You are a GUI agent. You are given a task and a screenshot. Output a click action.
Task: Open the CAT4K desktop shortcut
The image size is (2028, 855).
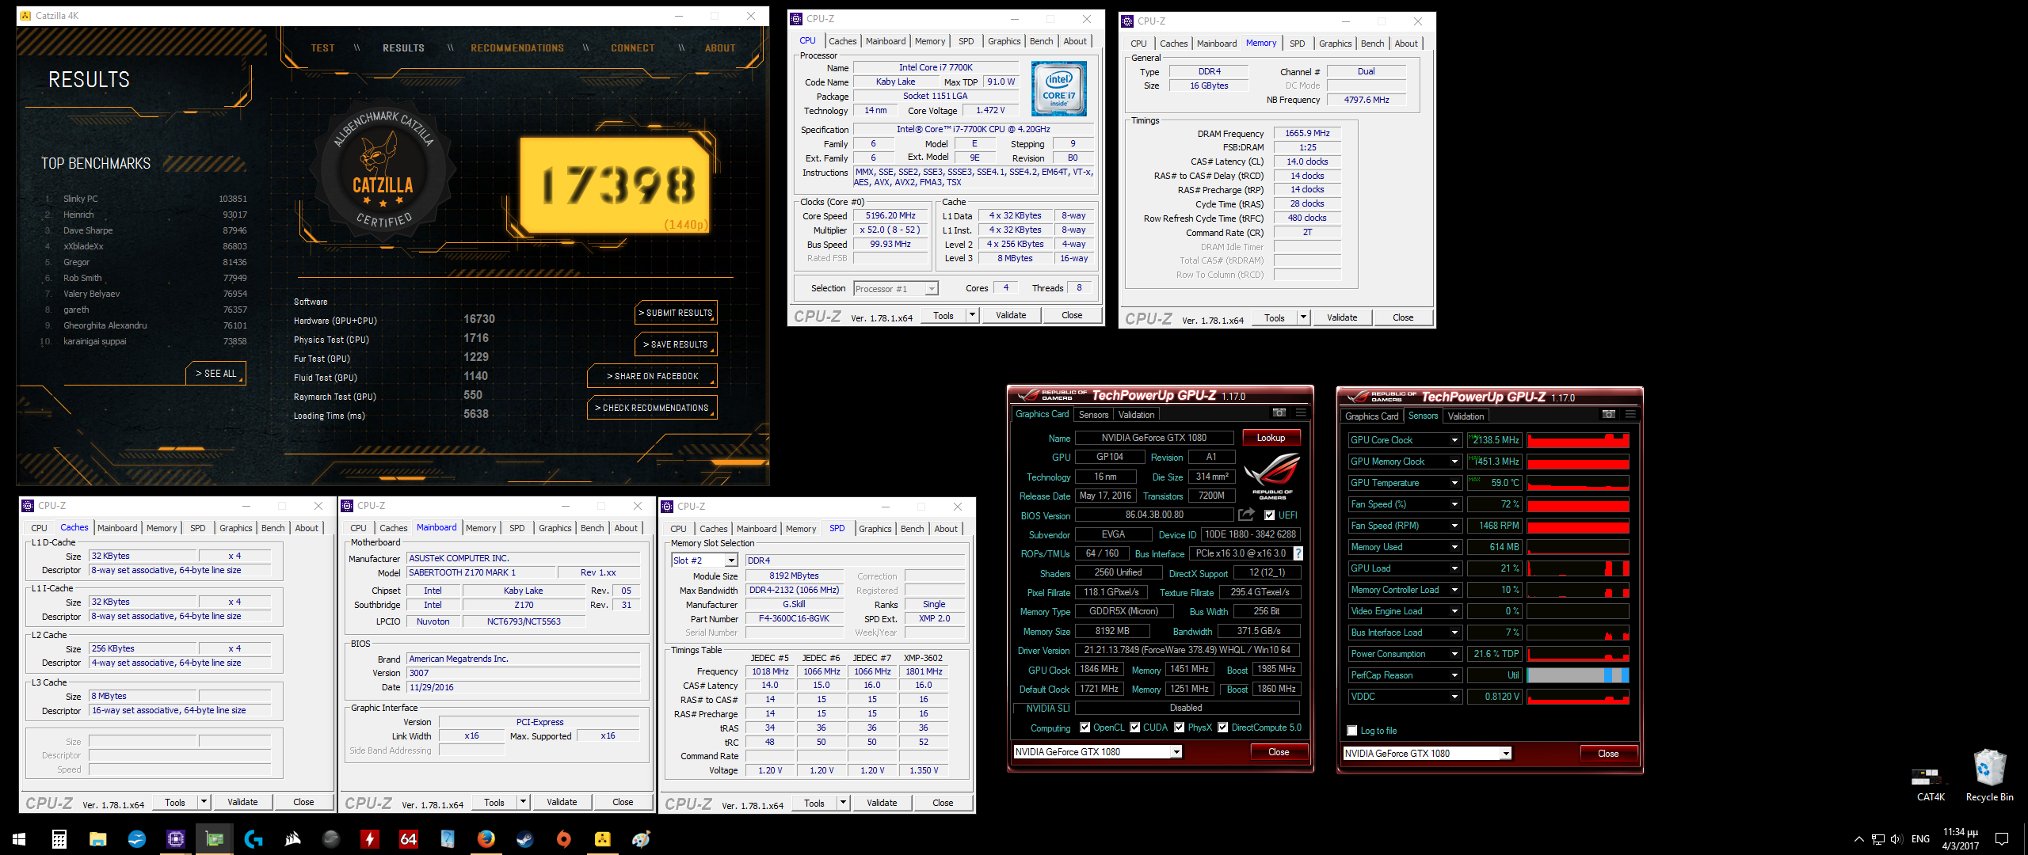point(1930,783)
